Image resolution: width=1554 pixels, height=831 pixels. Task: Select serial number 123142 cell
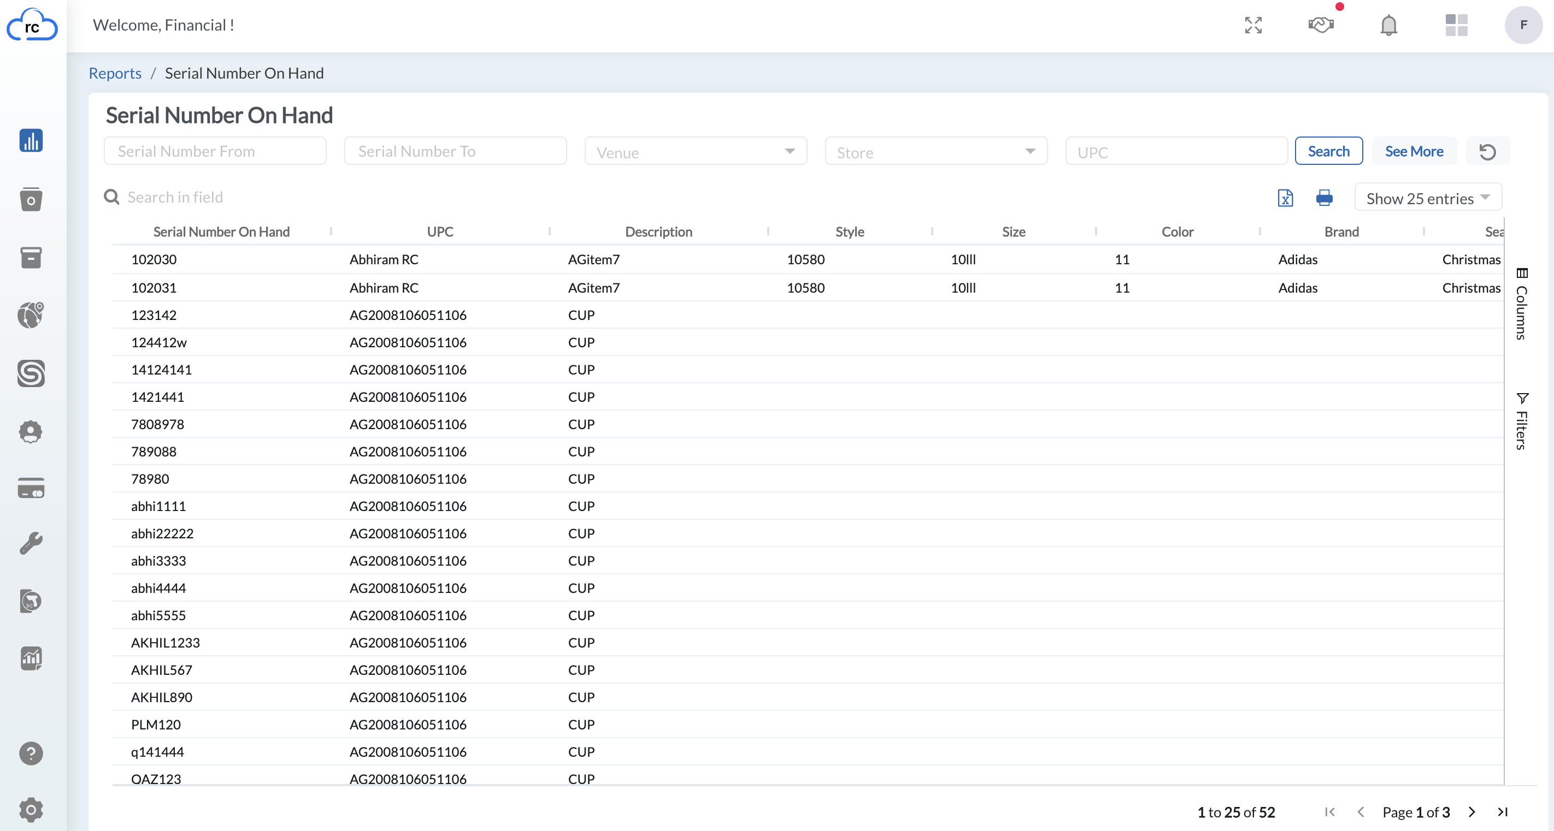(154, 314)
